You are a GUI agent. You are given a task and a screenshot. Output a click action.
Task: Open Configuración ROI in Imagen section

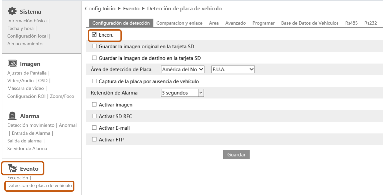point(26,96)
